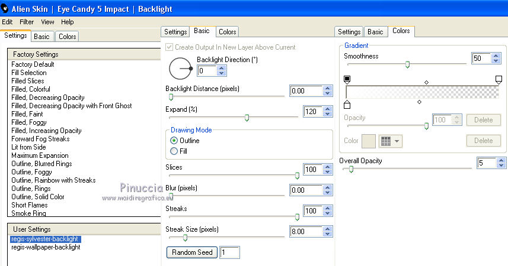Decrease Expand percentage value
Image resolution: width=508 pixels, height=266 pixels.
pos(328,113)
